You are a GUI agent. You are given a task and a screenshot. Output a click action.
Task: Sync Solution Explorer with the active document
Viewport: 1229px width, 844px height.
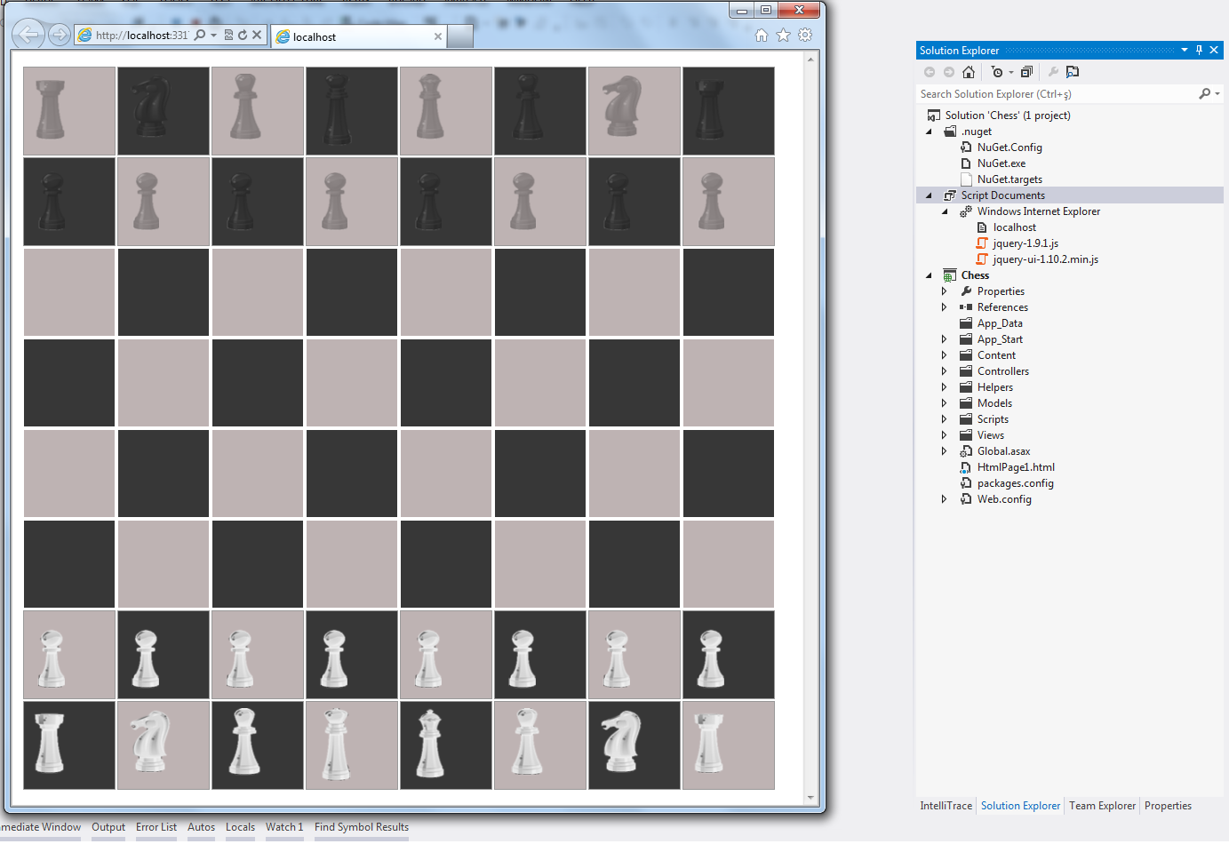[x=1072, y=71]
